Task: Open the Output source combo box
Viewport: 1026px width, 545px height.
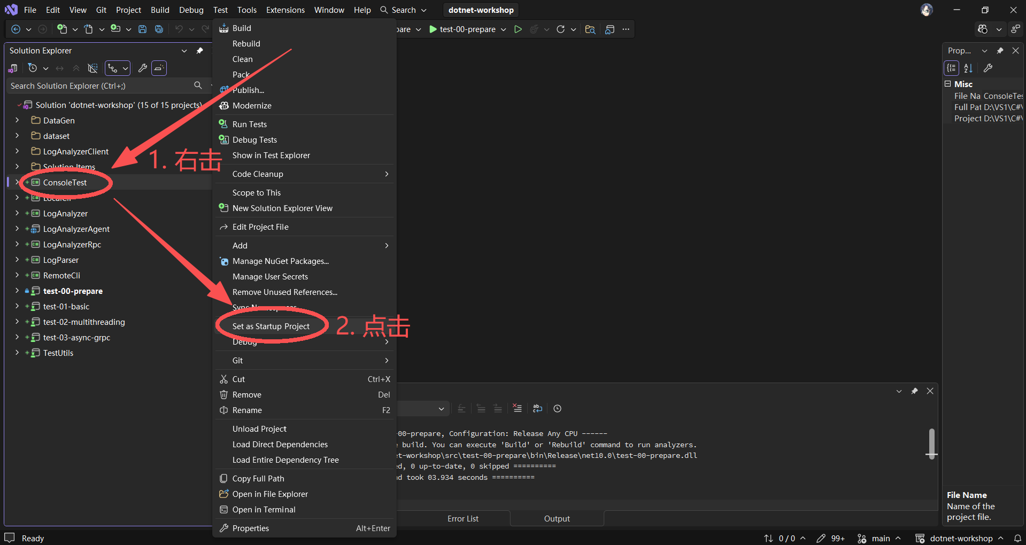Action: coord(422,409)
